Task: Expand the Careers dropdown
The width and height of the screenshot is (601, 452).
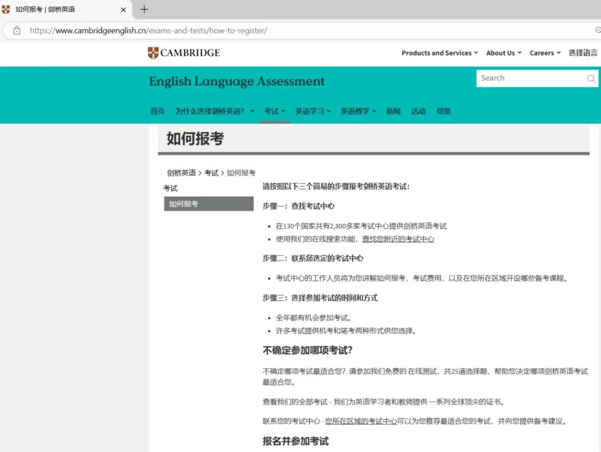Action: [x=545, y=53]
